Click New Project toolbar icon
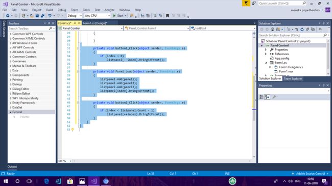 [x=23, y=16]
